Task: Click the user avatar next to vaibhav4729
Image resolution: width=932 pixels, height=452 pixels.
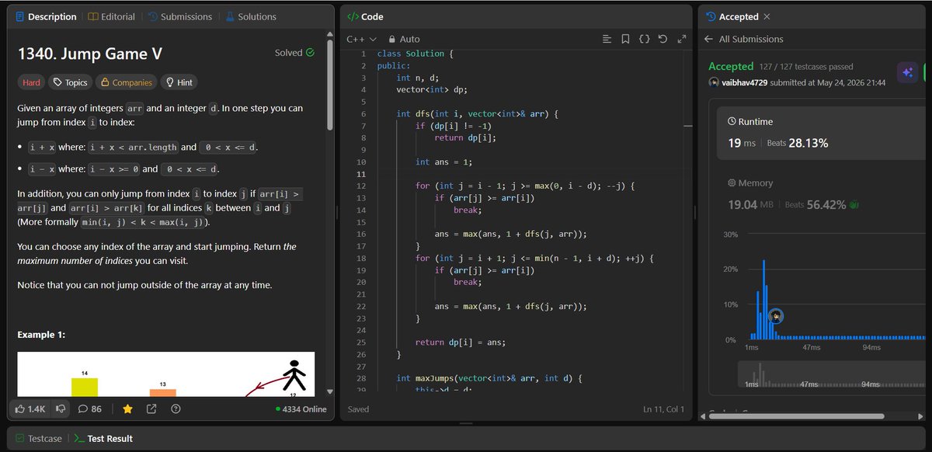Action: (x=714, y=82)
